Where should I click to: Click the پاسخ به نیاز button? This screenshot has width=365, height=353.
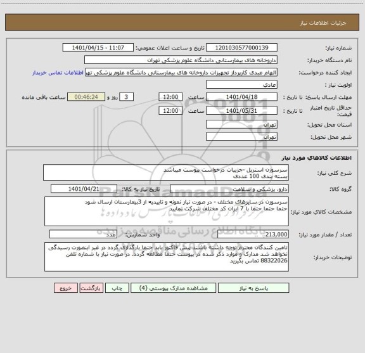coord(253,288)
